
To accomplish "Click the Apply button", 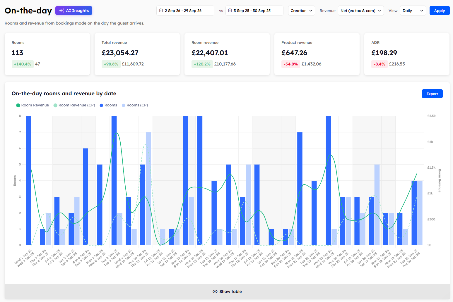I will point(440,11).
